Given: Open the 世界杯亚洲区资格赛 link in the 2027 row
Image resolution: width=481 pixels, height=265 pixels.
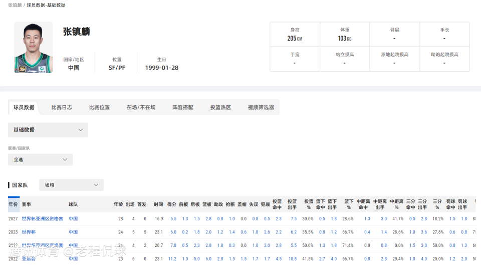Looking at the screenshot, I should (x=43, y=219).
